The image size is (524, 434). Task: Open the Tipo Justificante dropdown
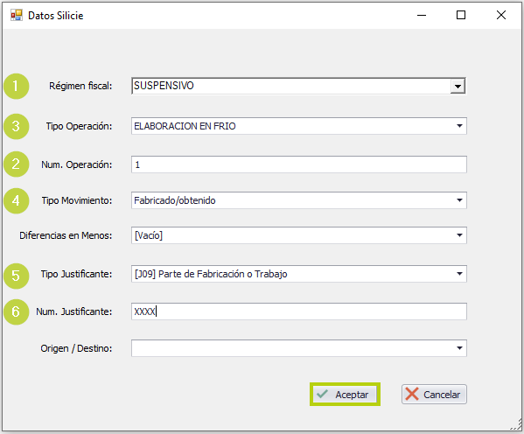coord(459,274)
